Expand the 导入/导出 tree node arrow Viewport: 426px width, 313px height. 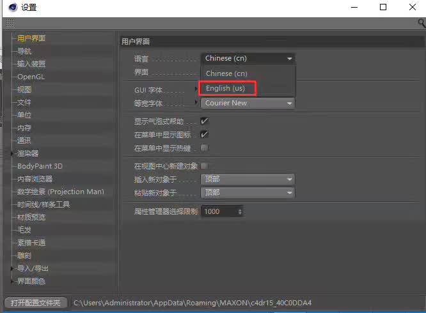pos(13,268)
